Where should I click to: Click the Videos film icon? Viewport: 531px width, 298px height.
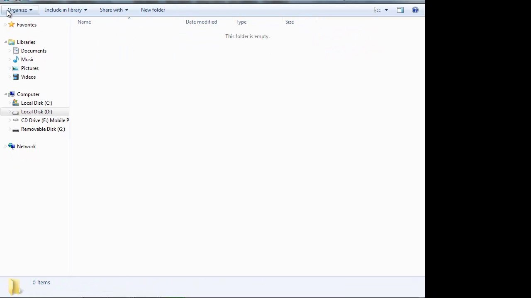pyautogui.click(x=16, y=77)
